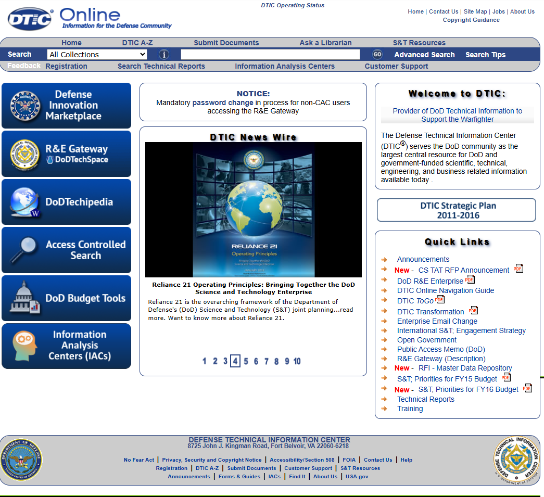
Task: Click the Reliance 21 Operating Principles headline
Action: 254,288
